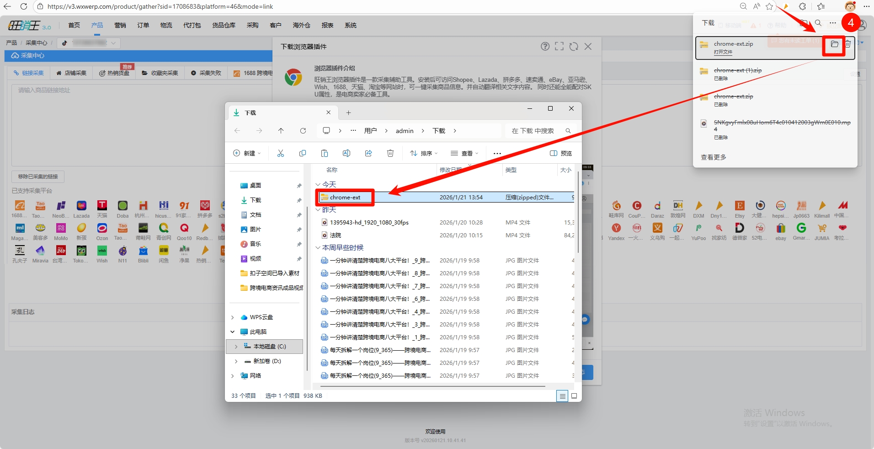Viewport: 874px width, 449px height.
Task: Click the Explorer refresh button
Action: click(303, 131)
